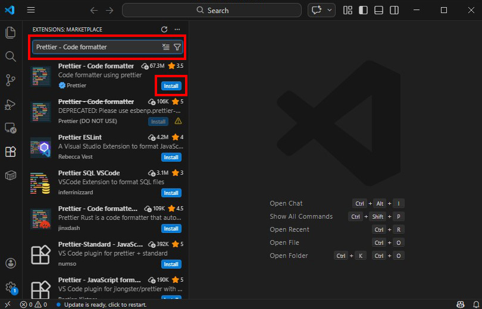Open the extensions filter options
The height and width of the screenshot is (309, 482).
(x=177, y=47)
